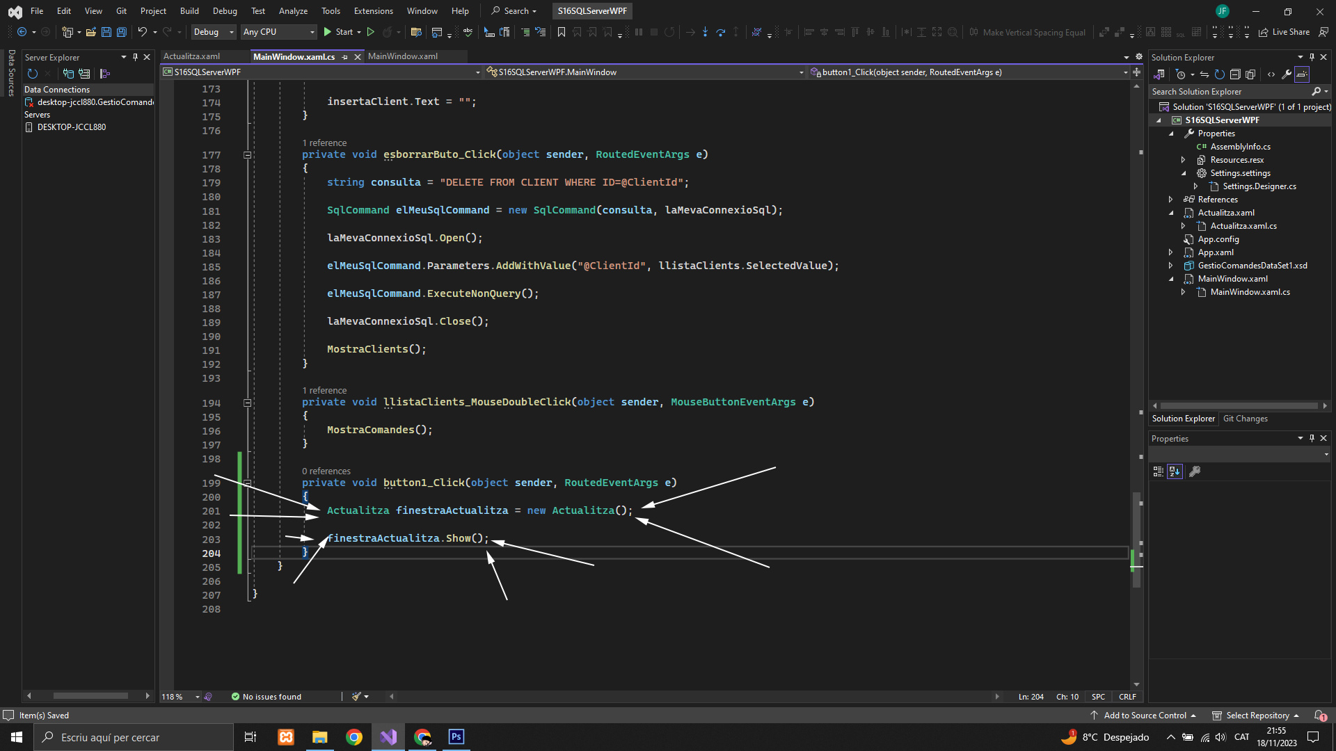Collapse All in Solution Explorer toolbar

coord(1235,74)
